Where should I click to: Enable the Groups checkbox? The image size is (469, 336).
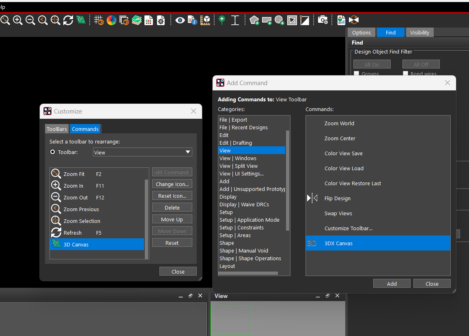click(357, 74)
